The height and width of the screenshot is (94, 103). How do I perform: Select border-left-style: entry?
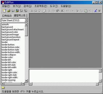9,65
